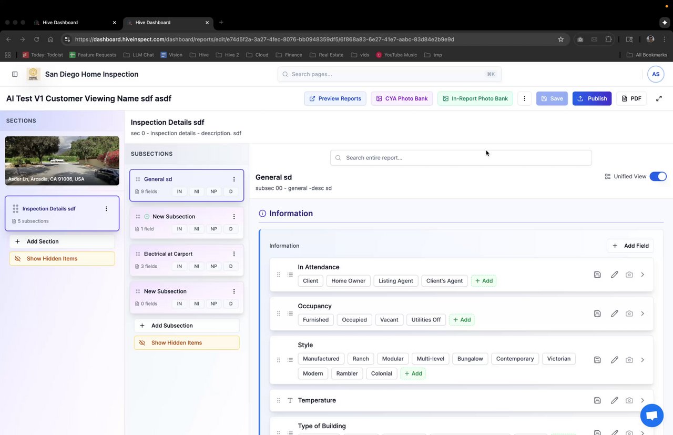The width and height of the screenshot is (673, 435).
Task: Edit the Temperature field with the pencil icon
Action: pyautogui.click(x=614, y=400)
